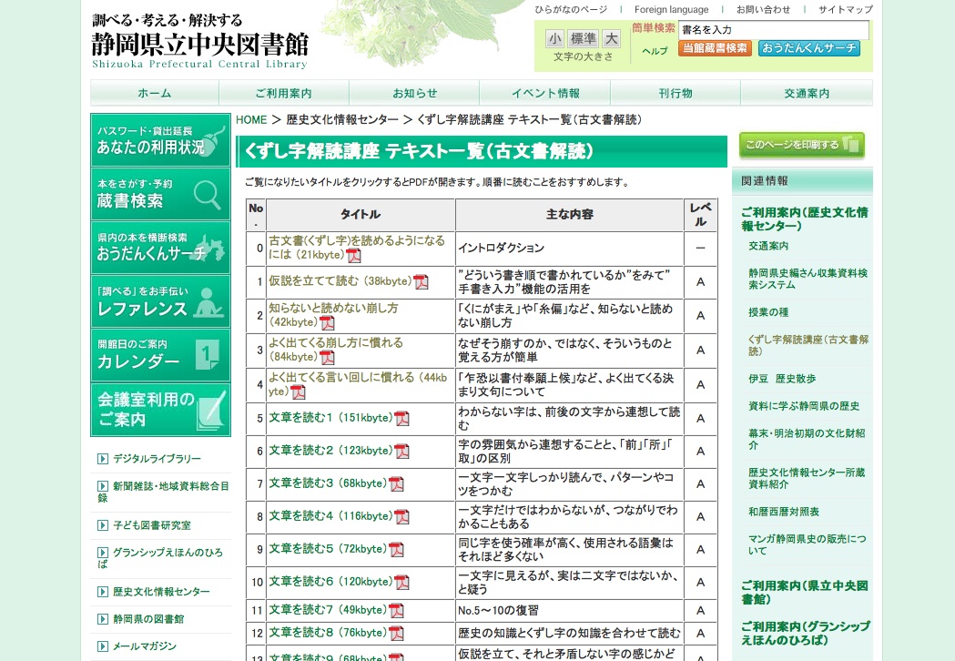Open おうだんくんサーチ sidebar banner
Image resolution: width=955 pixels, height=661 pixels.
click(160, 247)
